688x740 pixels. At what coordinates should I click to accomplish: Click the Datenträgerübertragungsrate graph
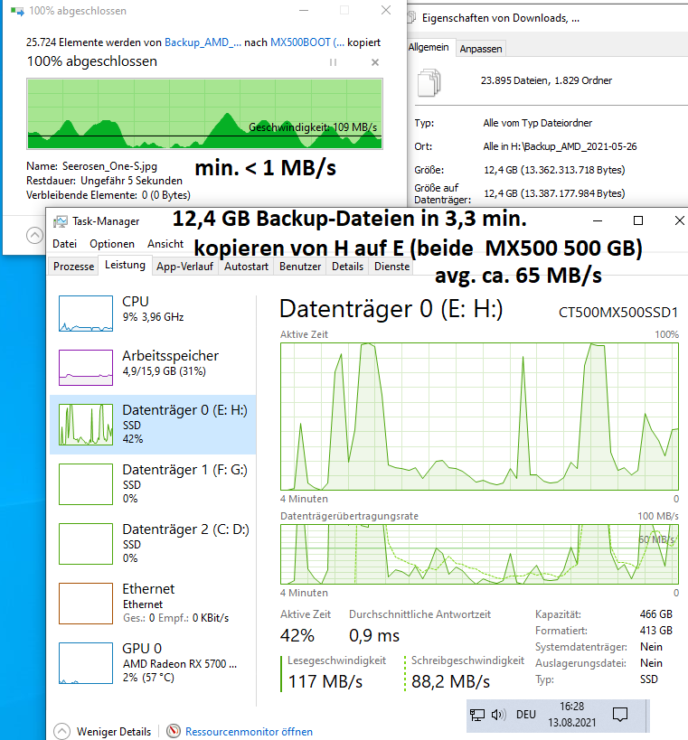coord(479,554)
